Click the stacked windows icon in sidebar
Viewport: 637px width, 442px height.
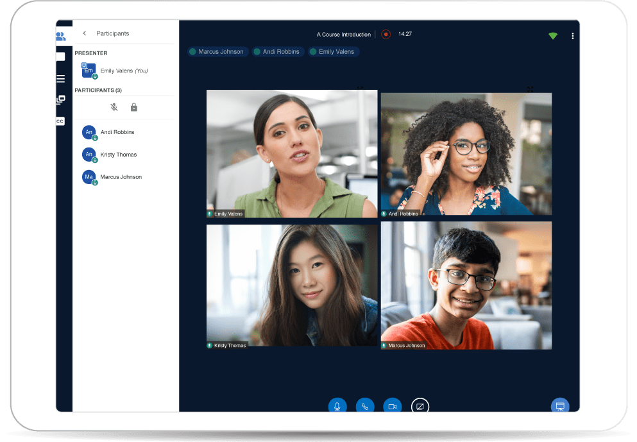tap(60, 100)
